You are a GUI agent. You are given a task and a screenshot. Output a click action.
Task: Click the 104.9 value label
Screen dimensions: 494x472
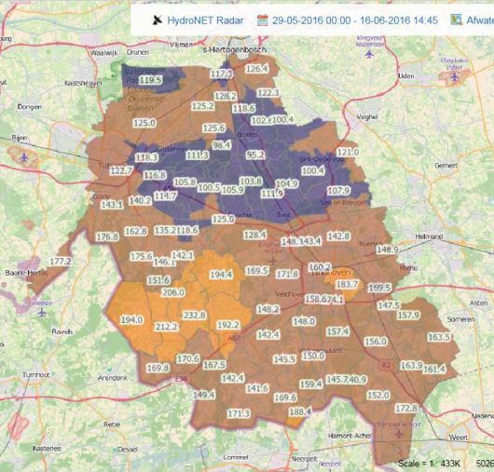[x=287, y=183]
